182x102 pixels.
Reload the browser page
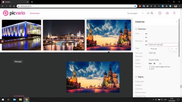pos(10,6)
